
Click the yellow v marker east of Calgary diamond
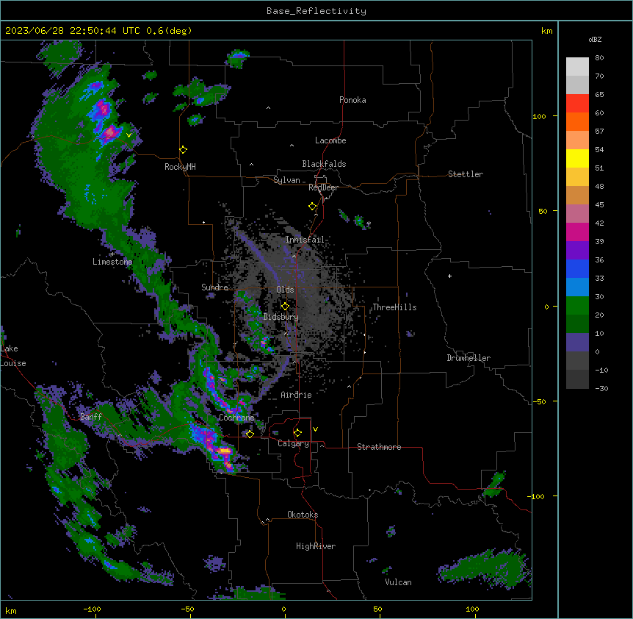(x=315, y=429)
